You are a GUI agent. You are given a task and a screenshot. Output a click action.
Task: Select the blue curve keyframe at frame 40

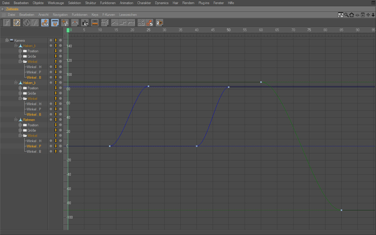(x=197, y=146)
